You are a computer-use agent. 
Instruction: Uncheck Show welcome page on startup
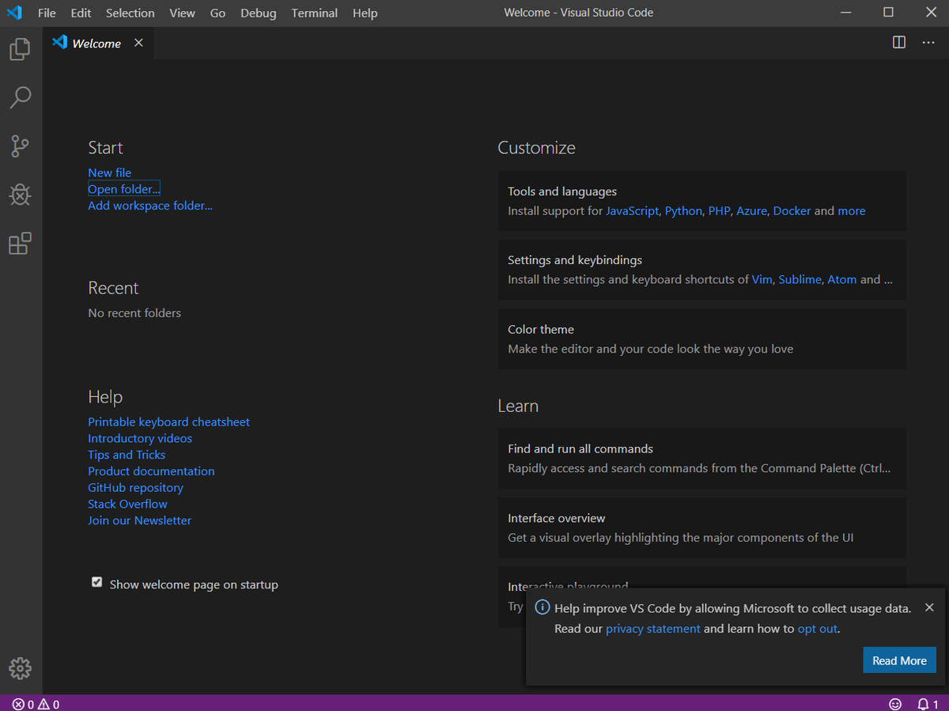pos(96,582)
